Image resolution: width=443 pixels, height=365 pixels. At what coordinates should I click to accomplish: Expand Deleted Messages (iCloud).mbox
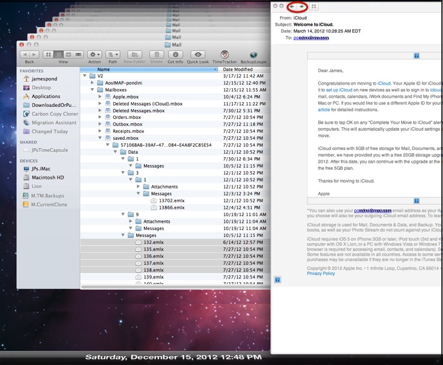(x=100, y=104)
